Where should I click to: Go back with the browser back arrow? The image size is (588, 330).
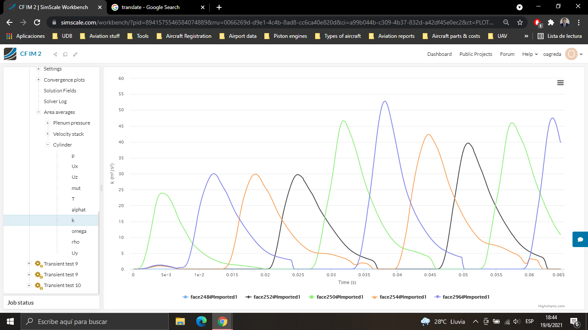coord(9,22)
